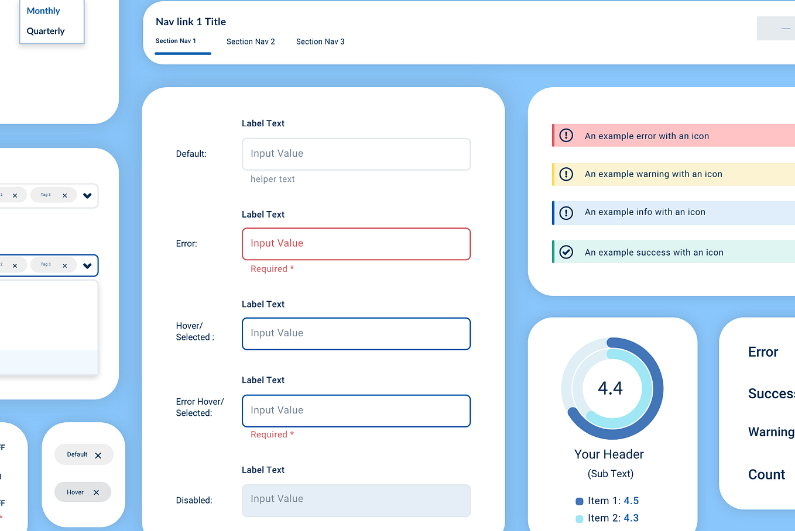Click the Error state required input field
This screenshot has width=795, height=531.
(x=356, y=244)
